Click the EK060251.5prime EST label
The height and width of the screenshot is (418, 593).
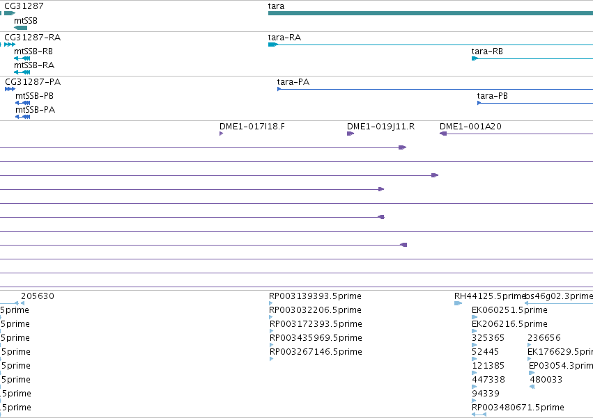point(509,310)
